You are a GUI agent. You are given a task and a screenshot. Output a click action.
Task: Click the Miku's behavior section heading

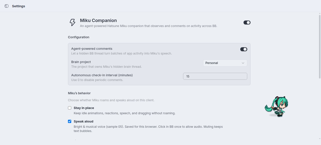(x=79, y=93)
